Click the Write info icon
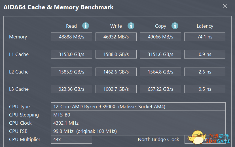 pos(131,26)
